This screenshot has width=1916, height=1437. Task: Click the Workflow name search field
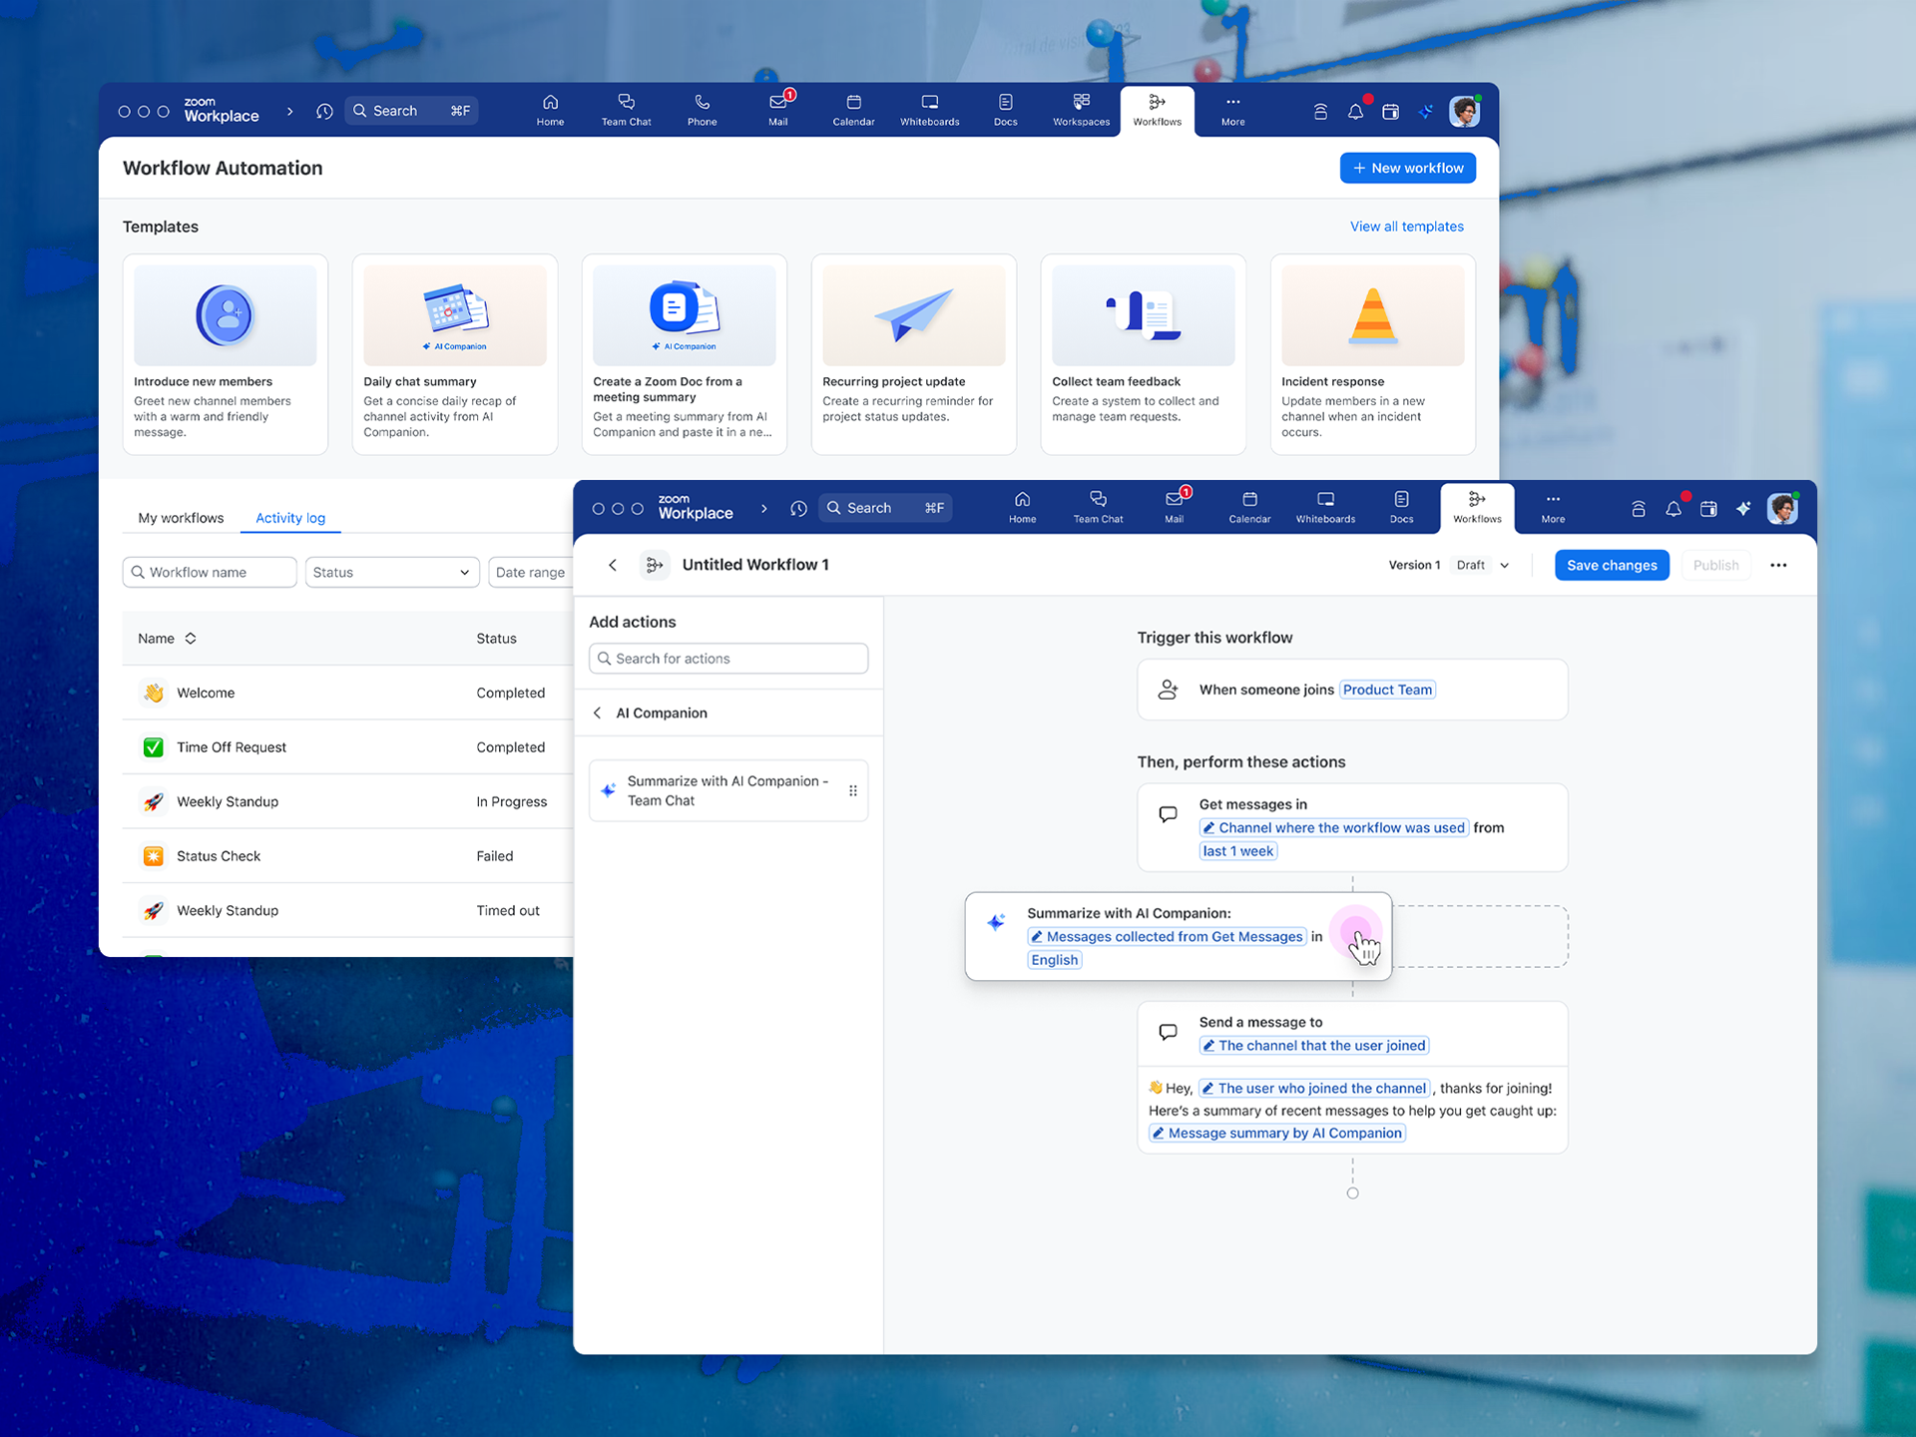[x=210, y=572]
